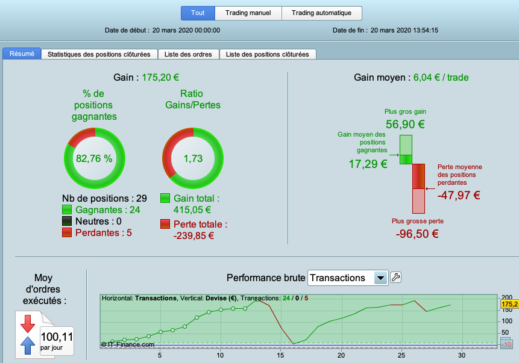Click green Gagnantes legend swatch
519x363 pixels.
pyautogui.click(x=67, y=209)
